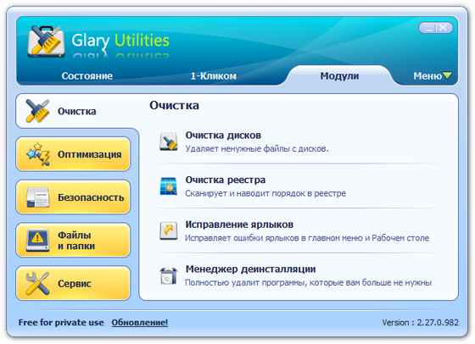Open the Состояние tab
The height and width of the screenshot is (344, 475).
pos(87,75)
